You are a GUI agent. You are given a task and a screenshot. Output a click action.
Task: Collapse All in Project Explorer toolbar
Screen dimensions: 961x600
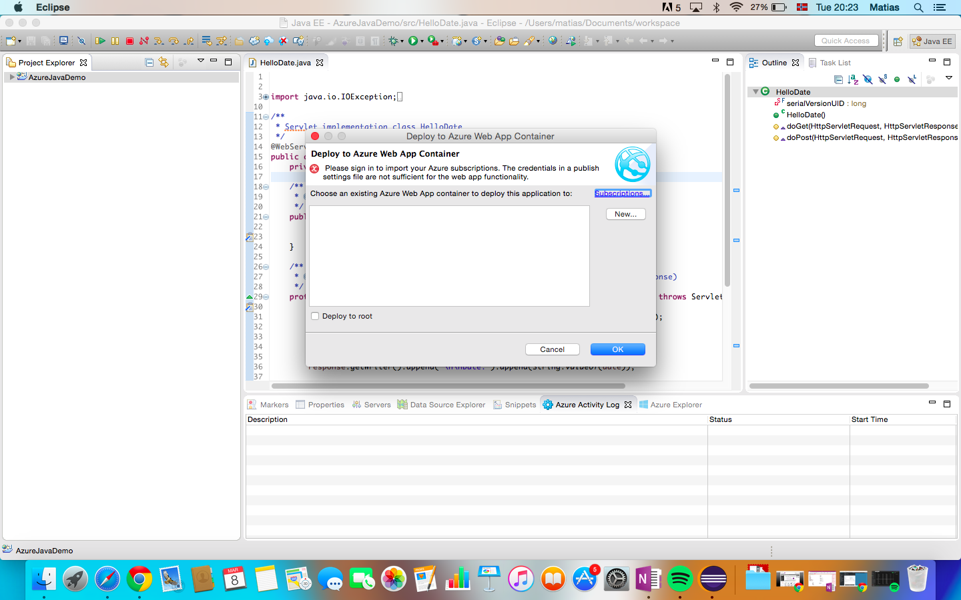149,62
